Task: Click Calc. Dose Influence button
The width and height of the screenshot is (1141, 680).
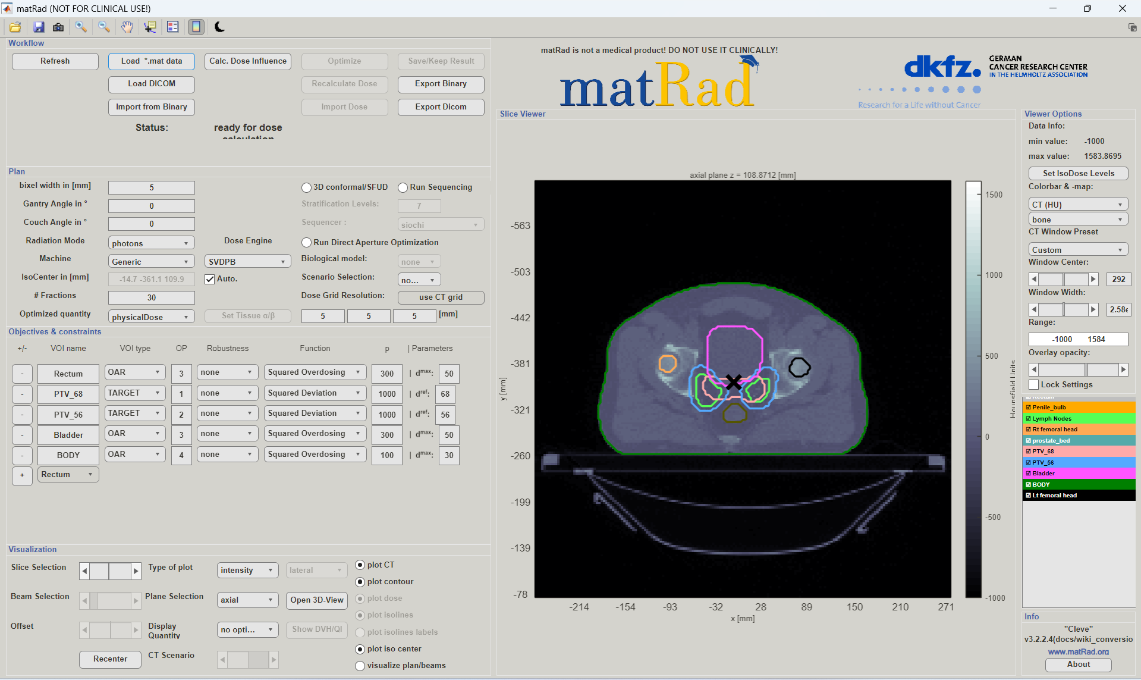Action: 247,61
